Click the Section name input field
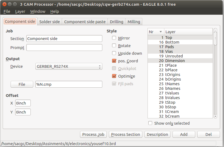This screenshot has height=147, width=224. pyautogui.click(x=64, y=39)
